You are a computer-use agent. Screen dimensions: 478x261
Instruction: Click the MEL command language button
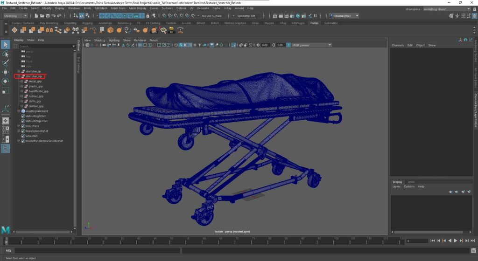tap(8, 251)
